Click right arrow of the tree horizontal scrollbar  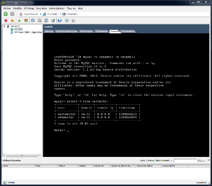[x=40, y=155]
